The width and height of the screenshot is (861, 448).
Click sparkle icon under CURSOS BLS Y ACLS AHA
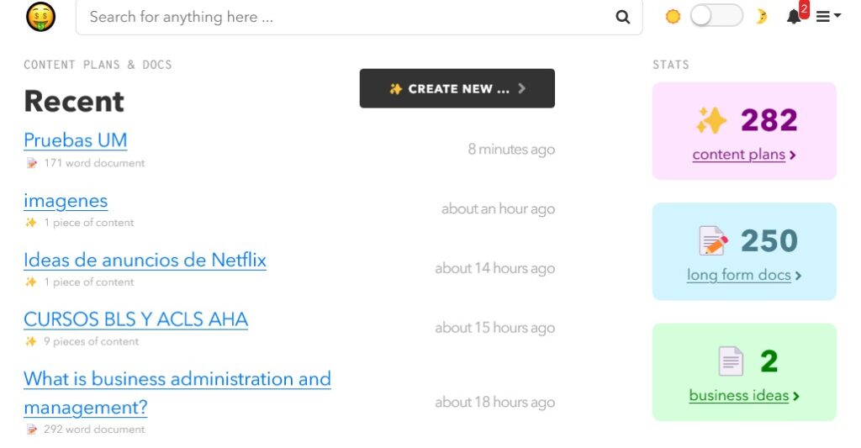click(x=31, y=341)
